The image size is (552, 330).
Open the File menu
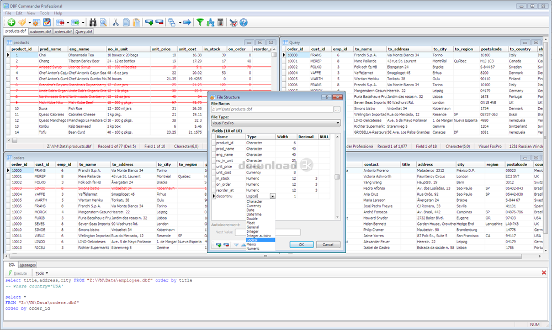(x=8, y=13)
